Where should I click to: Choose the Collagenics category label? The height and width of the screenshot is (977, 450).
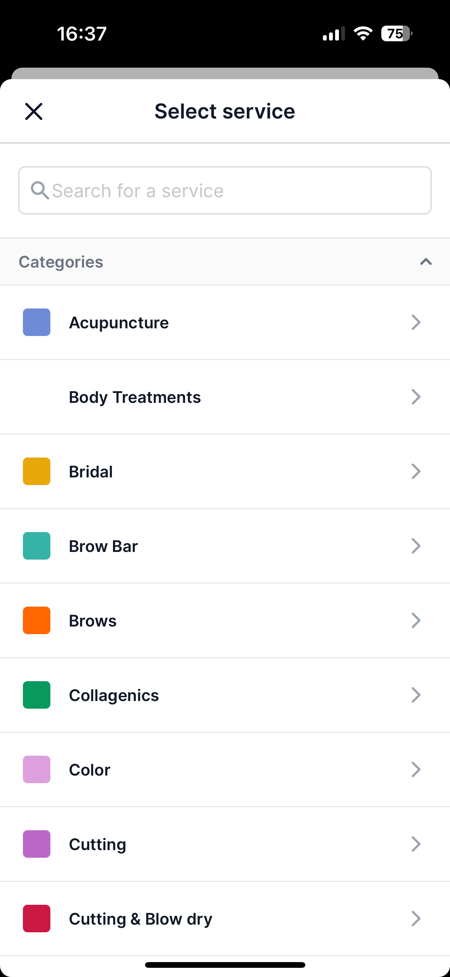click(x=114, y=696)
